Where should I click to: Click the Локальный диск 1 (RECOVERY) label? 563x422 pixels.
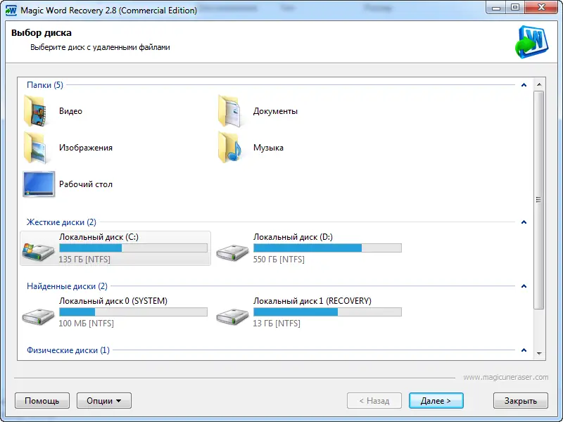[x=312, y=301]
